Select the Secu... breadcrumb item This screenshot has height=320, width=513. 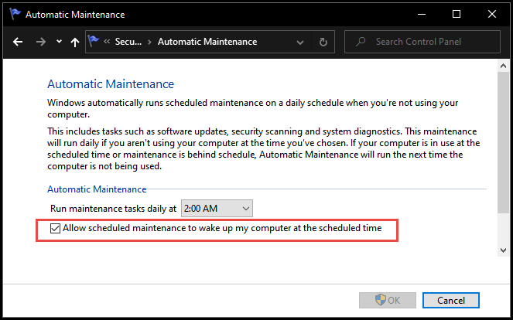(128, 42)
